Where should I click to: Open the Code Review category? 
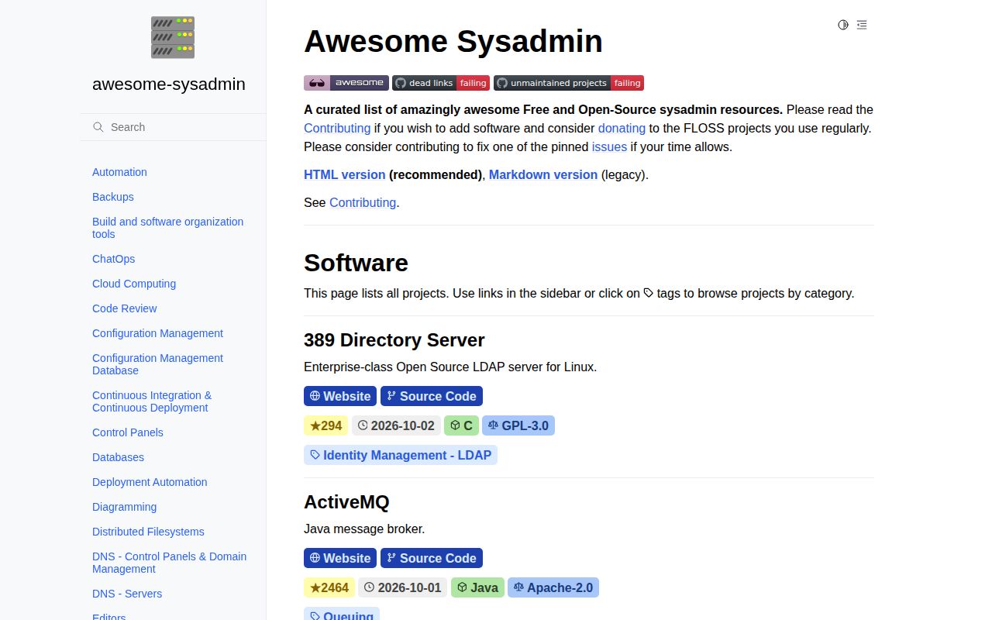(125, 308)
